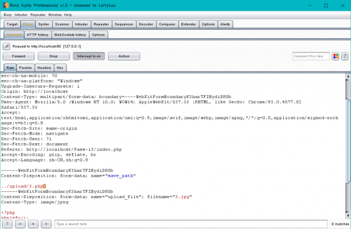The height and width of the screenshot is (229, 351).
Task: Switch to the Decoder tab
Action: [x=146, y=24]
